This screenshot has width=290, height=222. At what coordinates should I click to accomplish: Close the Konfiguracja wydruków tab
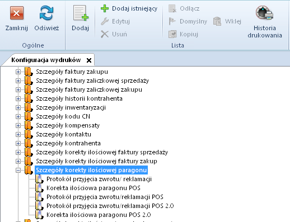pos(89,60)
